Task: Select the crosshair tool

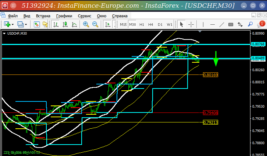Action: (191, 24)
